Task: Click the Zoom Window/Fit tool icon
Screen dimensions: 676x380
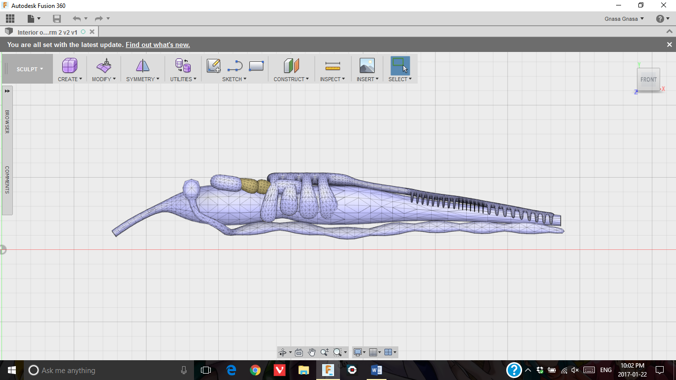Action: click(x=338, y=352)
